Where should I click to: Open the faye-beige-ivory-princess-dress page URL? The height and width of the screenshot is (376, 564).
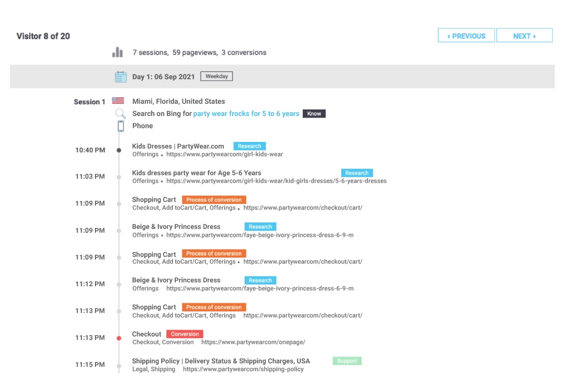[x=260, y=235]
